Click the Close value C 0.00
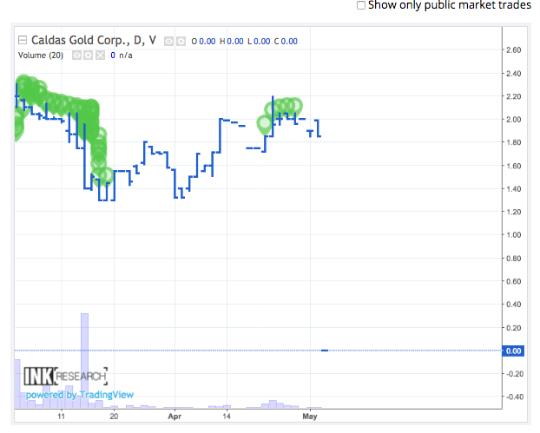Image resolution: width=540 pixels, height=433 pixels. click(x=286, y=42)
